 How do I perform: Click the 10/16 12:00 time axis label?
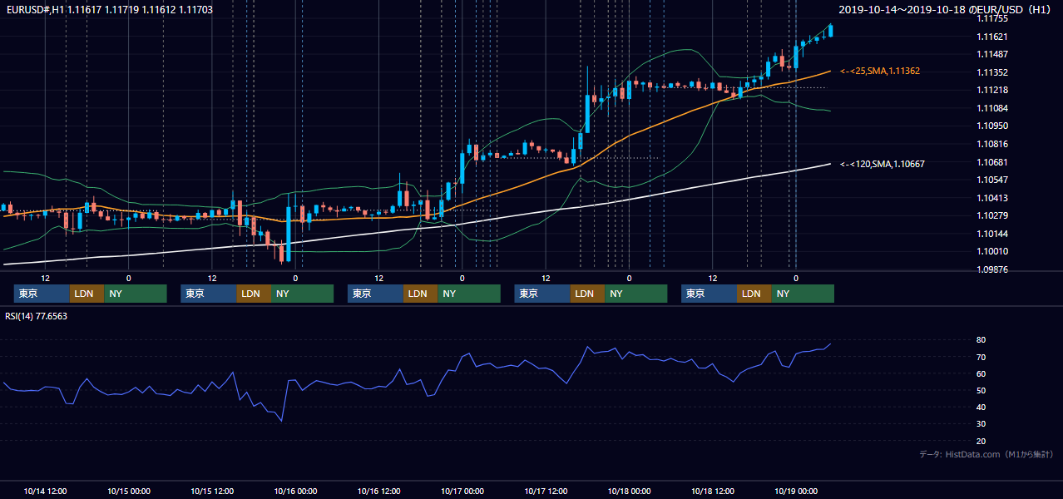coord(379,491)
